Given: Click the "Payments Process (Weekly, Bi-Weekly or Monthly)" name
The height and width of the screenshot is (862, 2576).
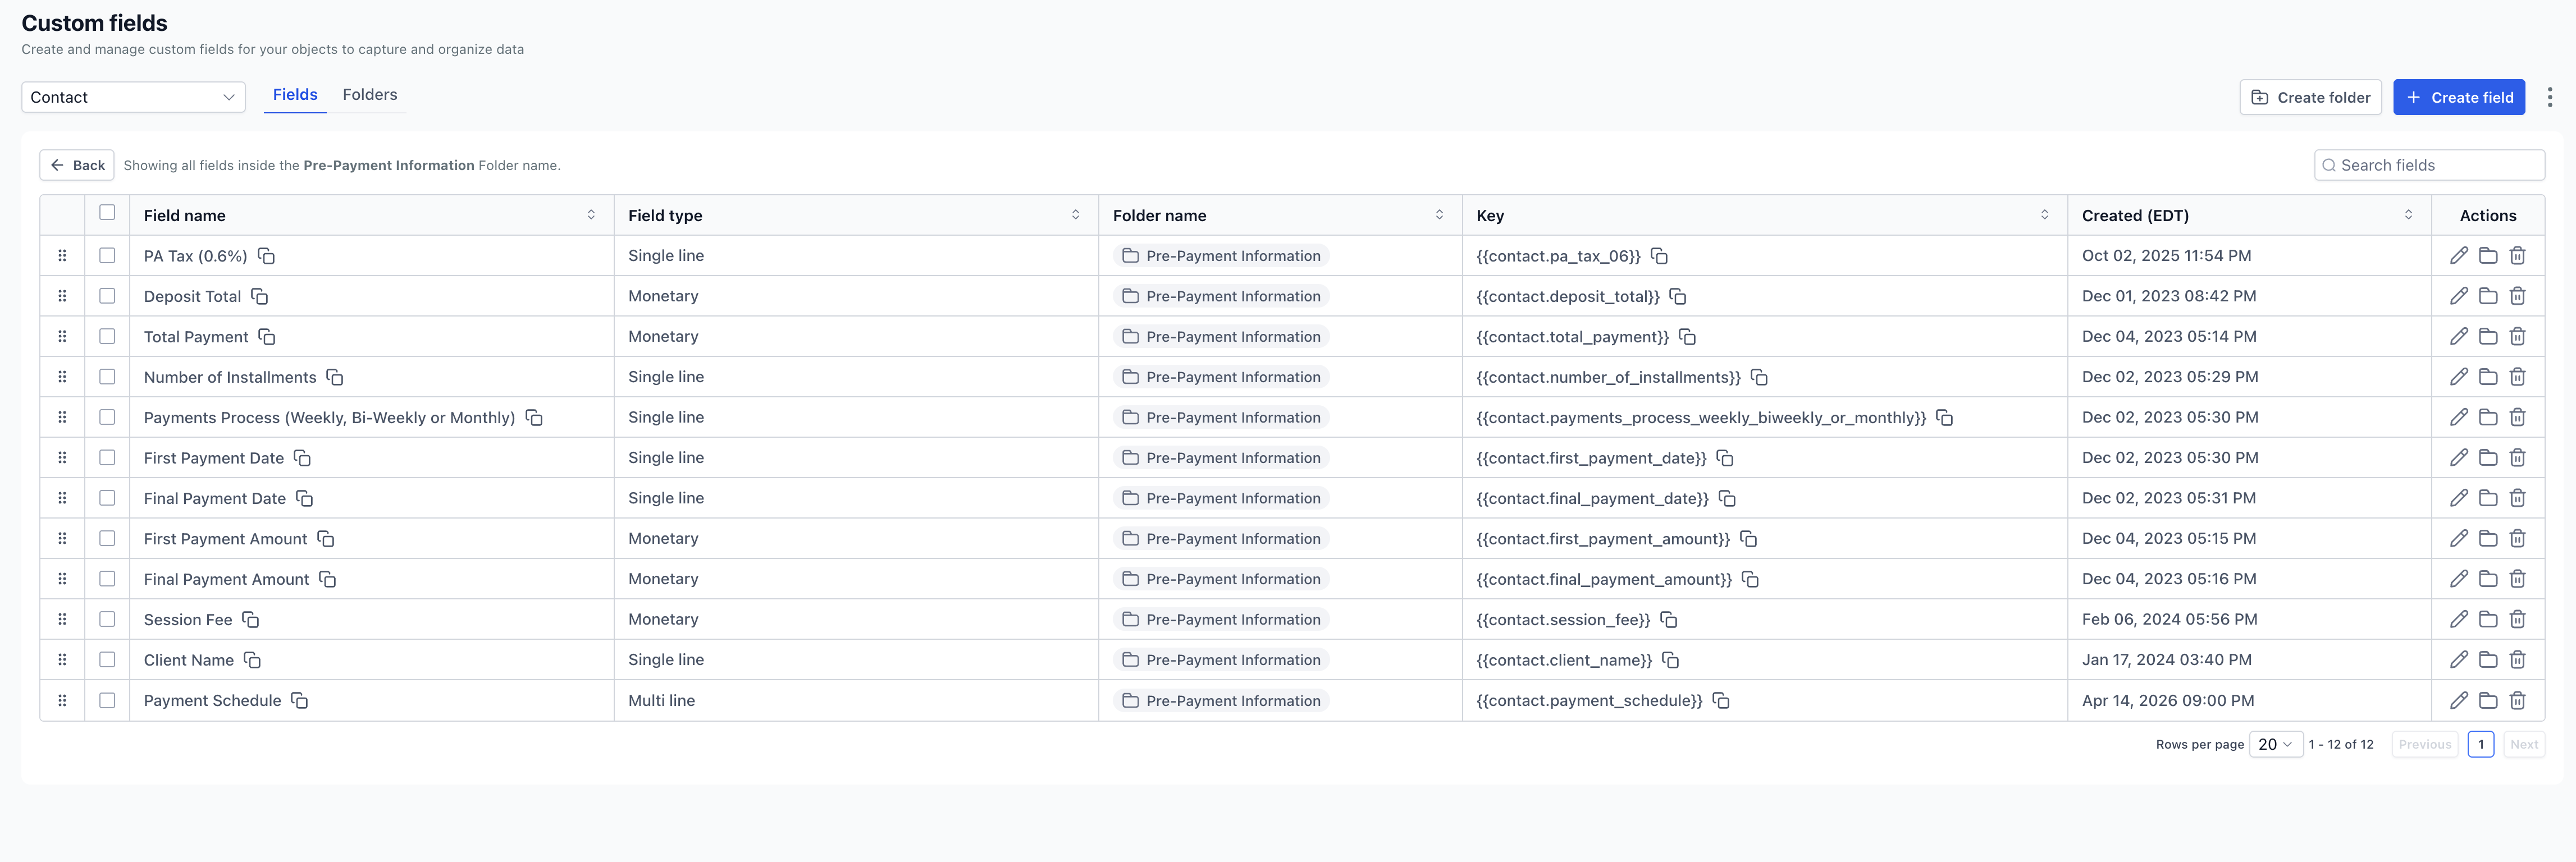Looking at the screenshot, I should click(x=329, y=418).
